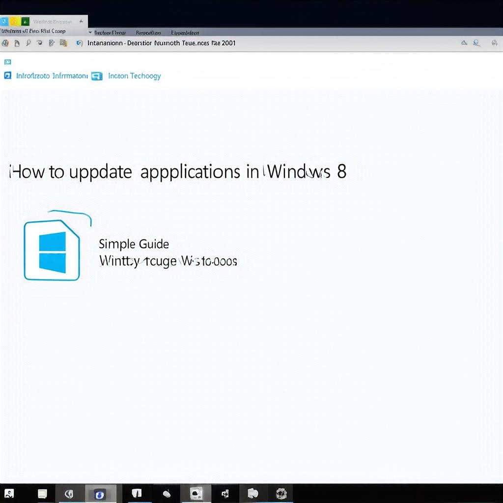Screen dimensions: 503x503
Task: Click the blue icon in the tab strip
Action: pos(3,22)
